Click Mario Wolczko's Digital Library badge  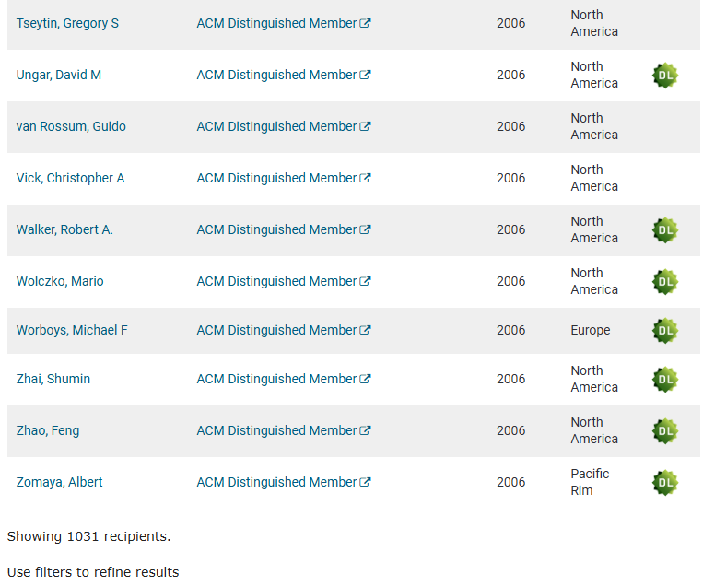pyautogui.click(x=664, y=282)
